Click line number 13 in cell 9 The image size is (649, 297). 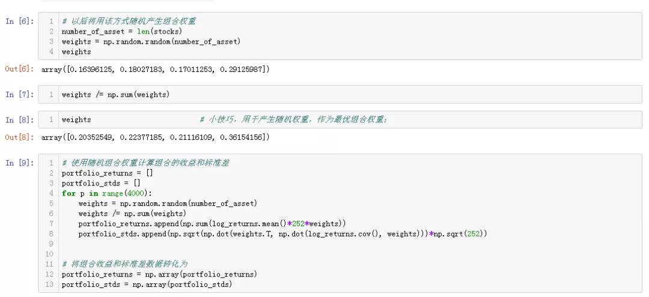coord(49,284)
